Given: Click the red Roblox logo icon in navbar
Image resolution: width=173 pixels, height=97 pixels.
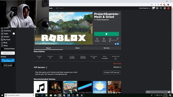Looking at the screenshot, I should [169, 8].
